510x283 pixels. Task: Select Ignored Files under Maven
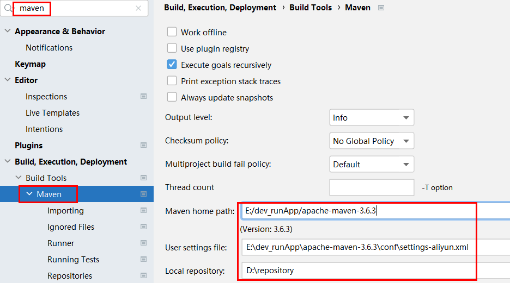coord(71,227)
